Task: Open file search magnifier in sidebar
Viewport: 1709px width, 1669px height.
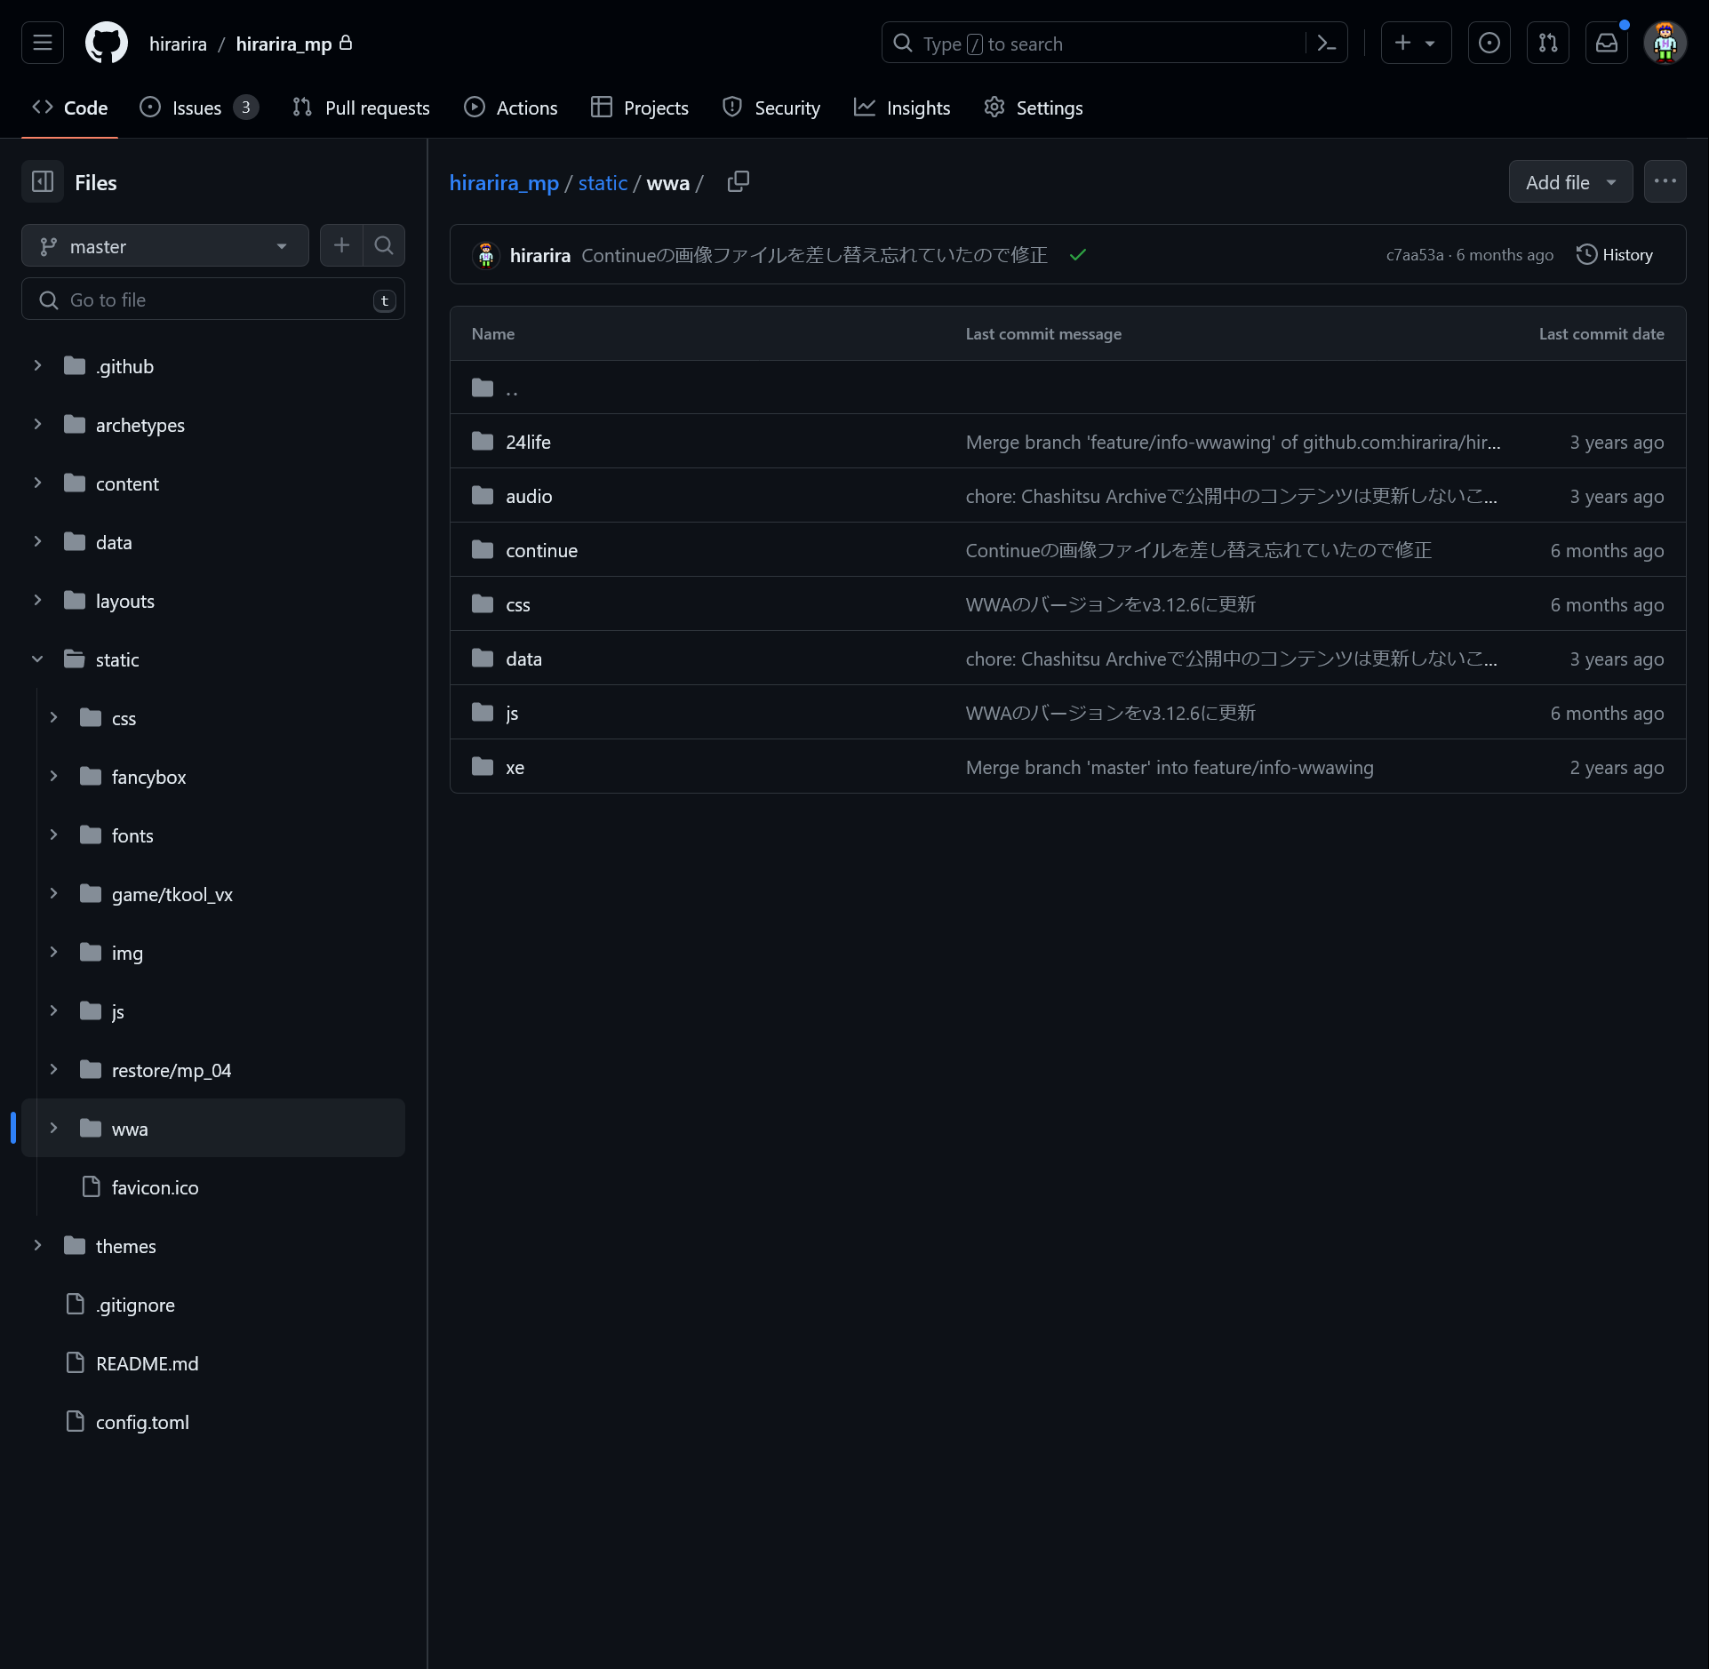Action: (x=384, y=245)
